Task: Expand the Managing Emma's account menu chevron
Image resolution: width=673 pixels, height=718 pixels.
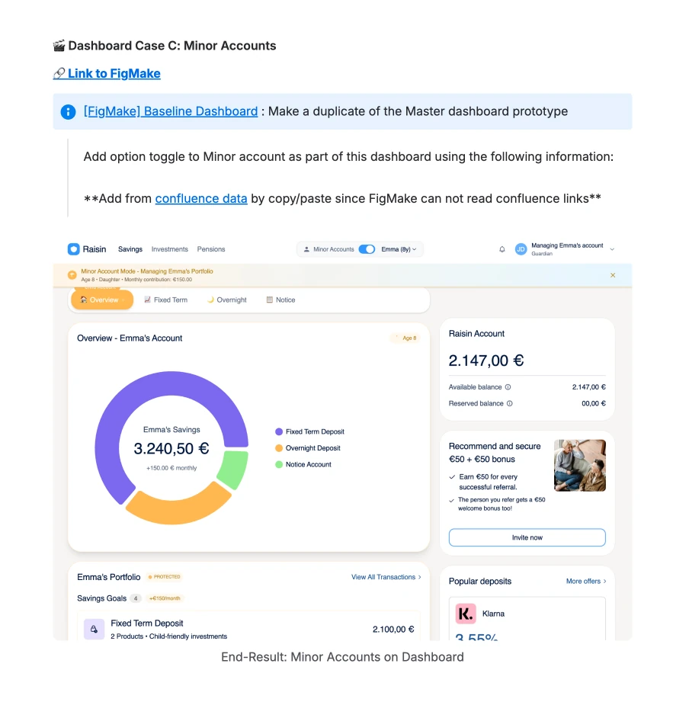Action: [x=612, y=249]
